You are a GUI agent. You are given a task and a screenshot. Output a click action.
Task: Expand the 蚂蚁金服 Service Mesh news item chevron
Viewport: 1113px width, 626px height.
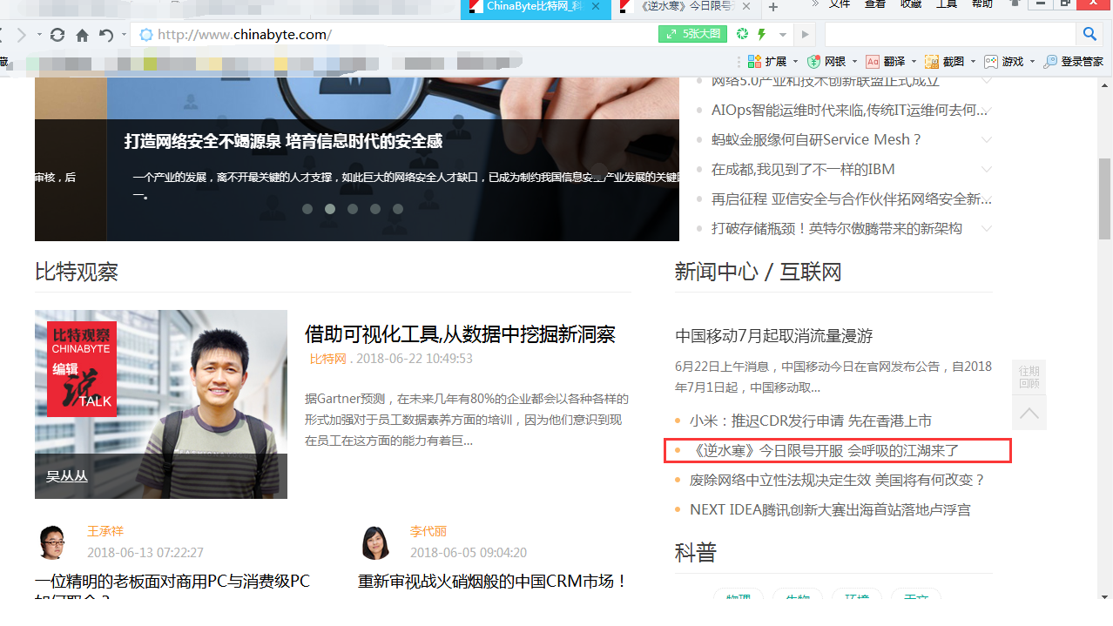(x=986, y=140)
